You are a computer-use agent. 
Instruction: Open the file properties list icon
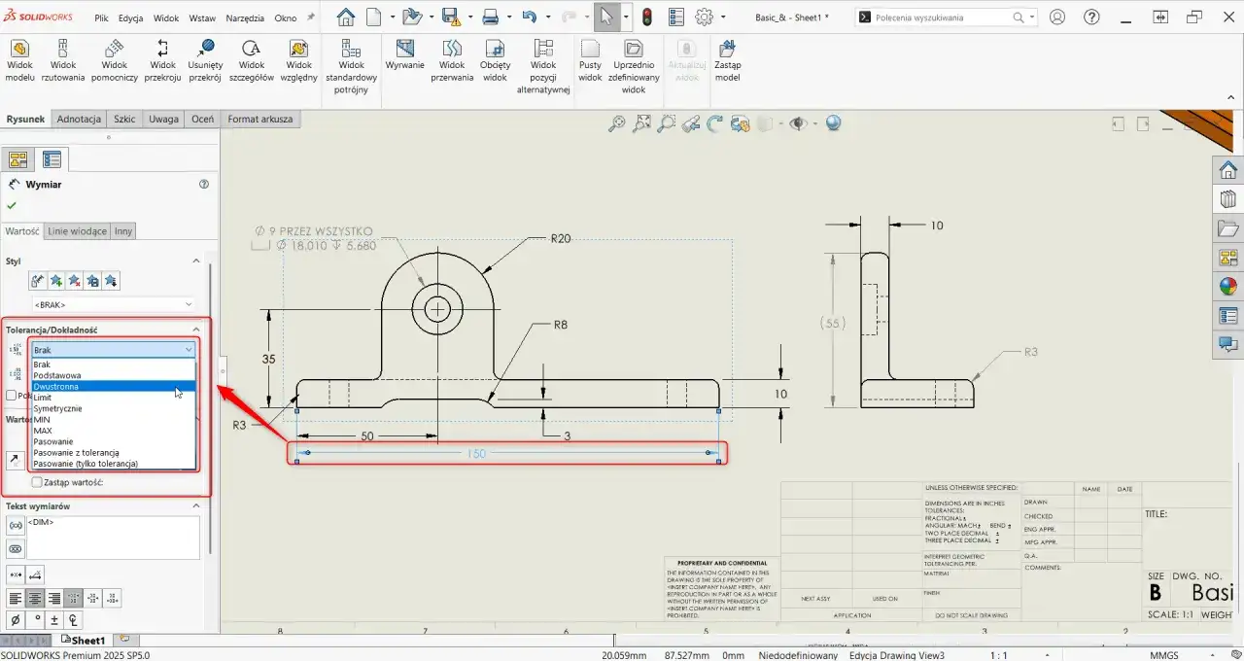coord(676,17)
